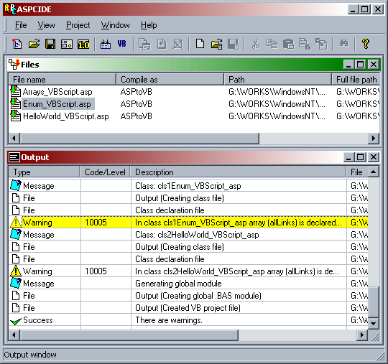The image size is (388, 364).
Task: Click the yellow question mark help icon
Action: click(x=365, y=44)
